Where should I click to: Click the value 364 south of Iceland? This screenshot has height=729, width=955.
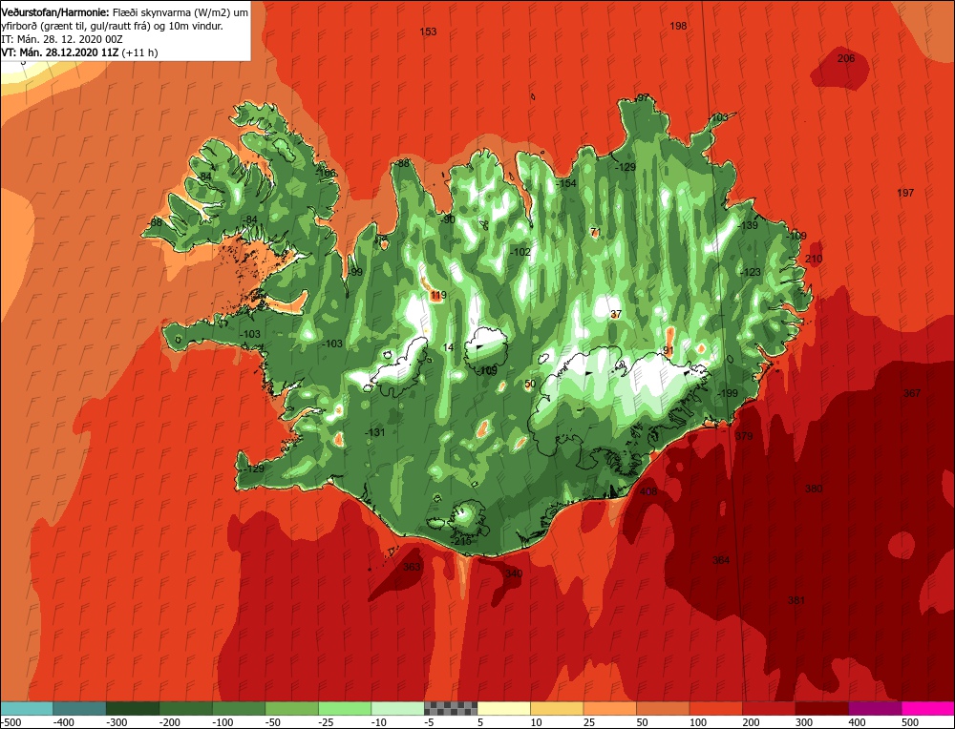720,560
